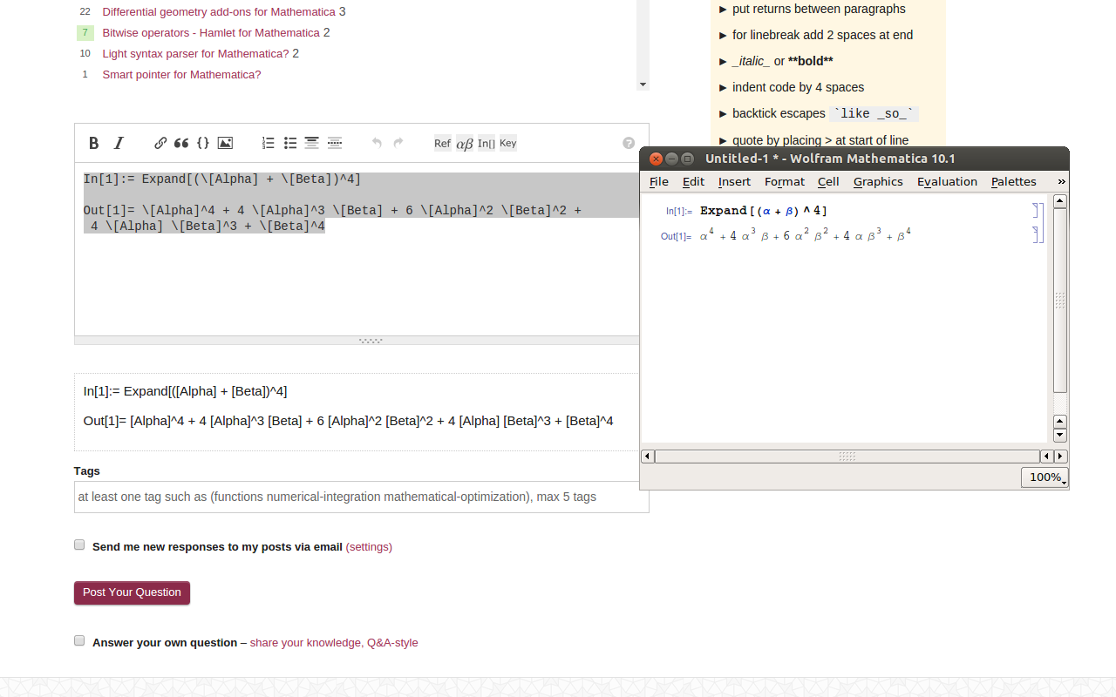Open 'Smart pointer for Mathematica?' question
This screenshot has height=697, width=1116.
(x=181, y=75)
